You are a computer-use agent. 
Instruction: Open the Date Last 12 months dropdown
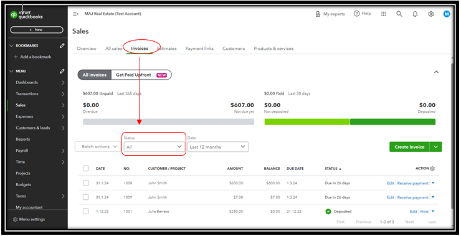(x=217, y=147)
